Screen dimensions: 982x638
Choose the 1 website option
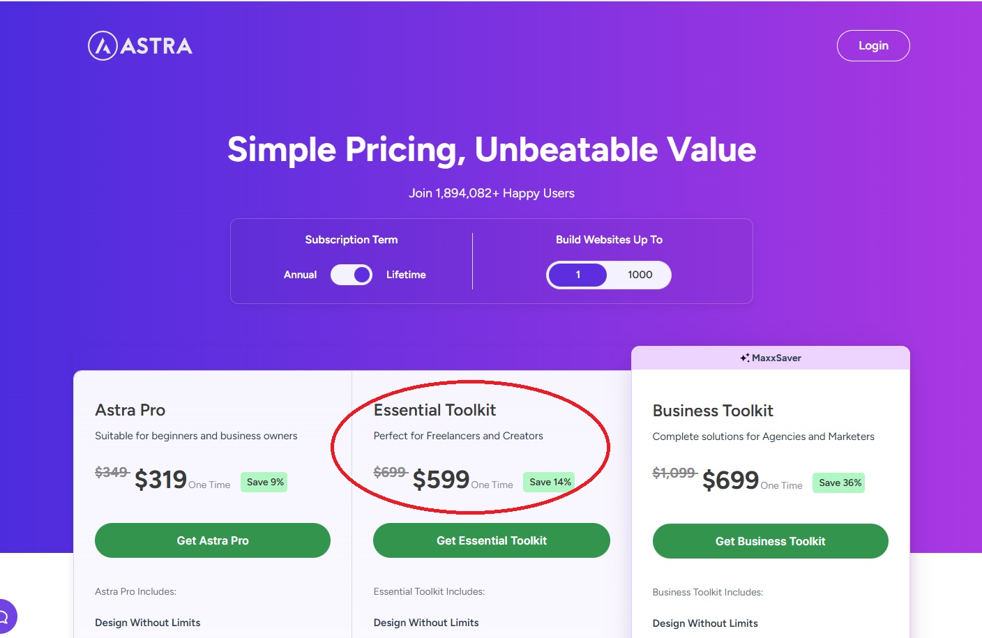(x=577, y=275)
